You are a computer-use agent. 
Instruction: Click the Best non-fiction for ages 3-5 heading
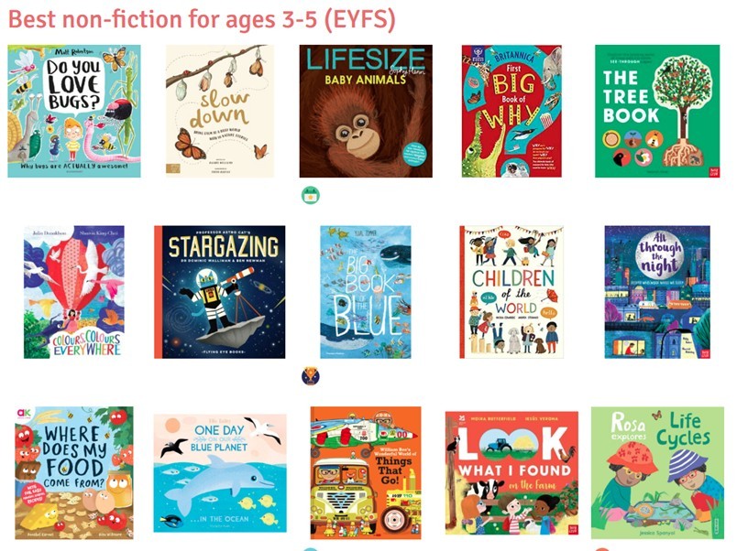(x=202, y=20)
